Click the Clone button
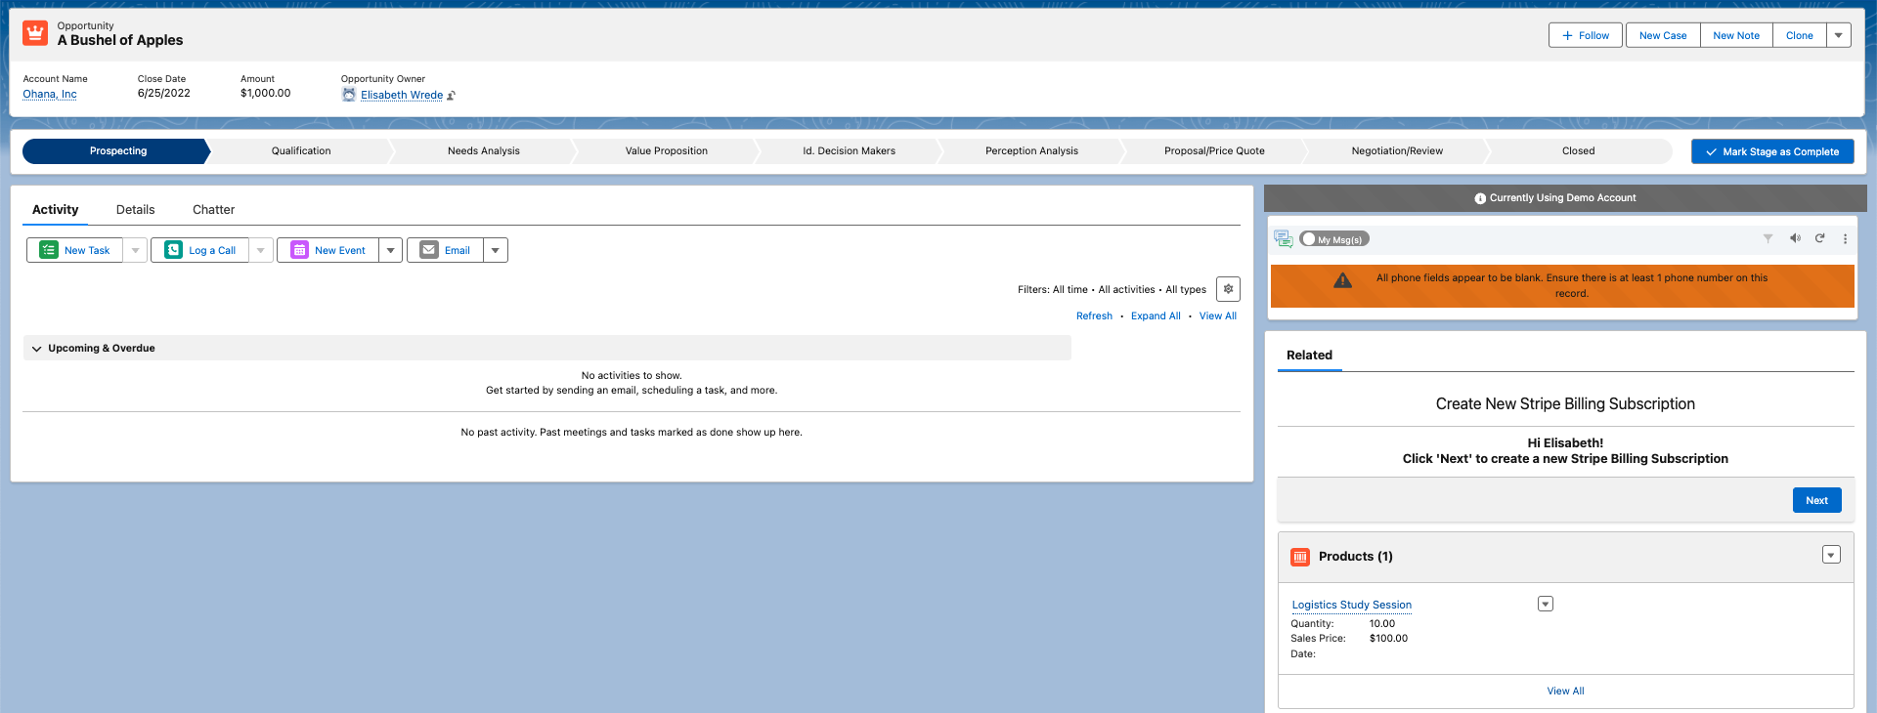1877x713 pixels. [x=1800, y=35]
